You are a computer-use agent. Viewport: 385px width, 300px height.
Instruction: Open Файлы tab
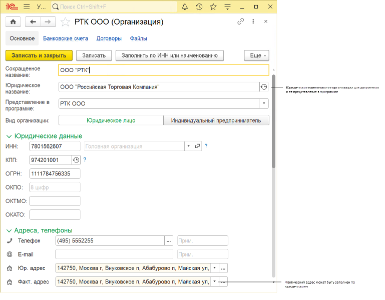[x=139, y=38]
